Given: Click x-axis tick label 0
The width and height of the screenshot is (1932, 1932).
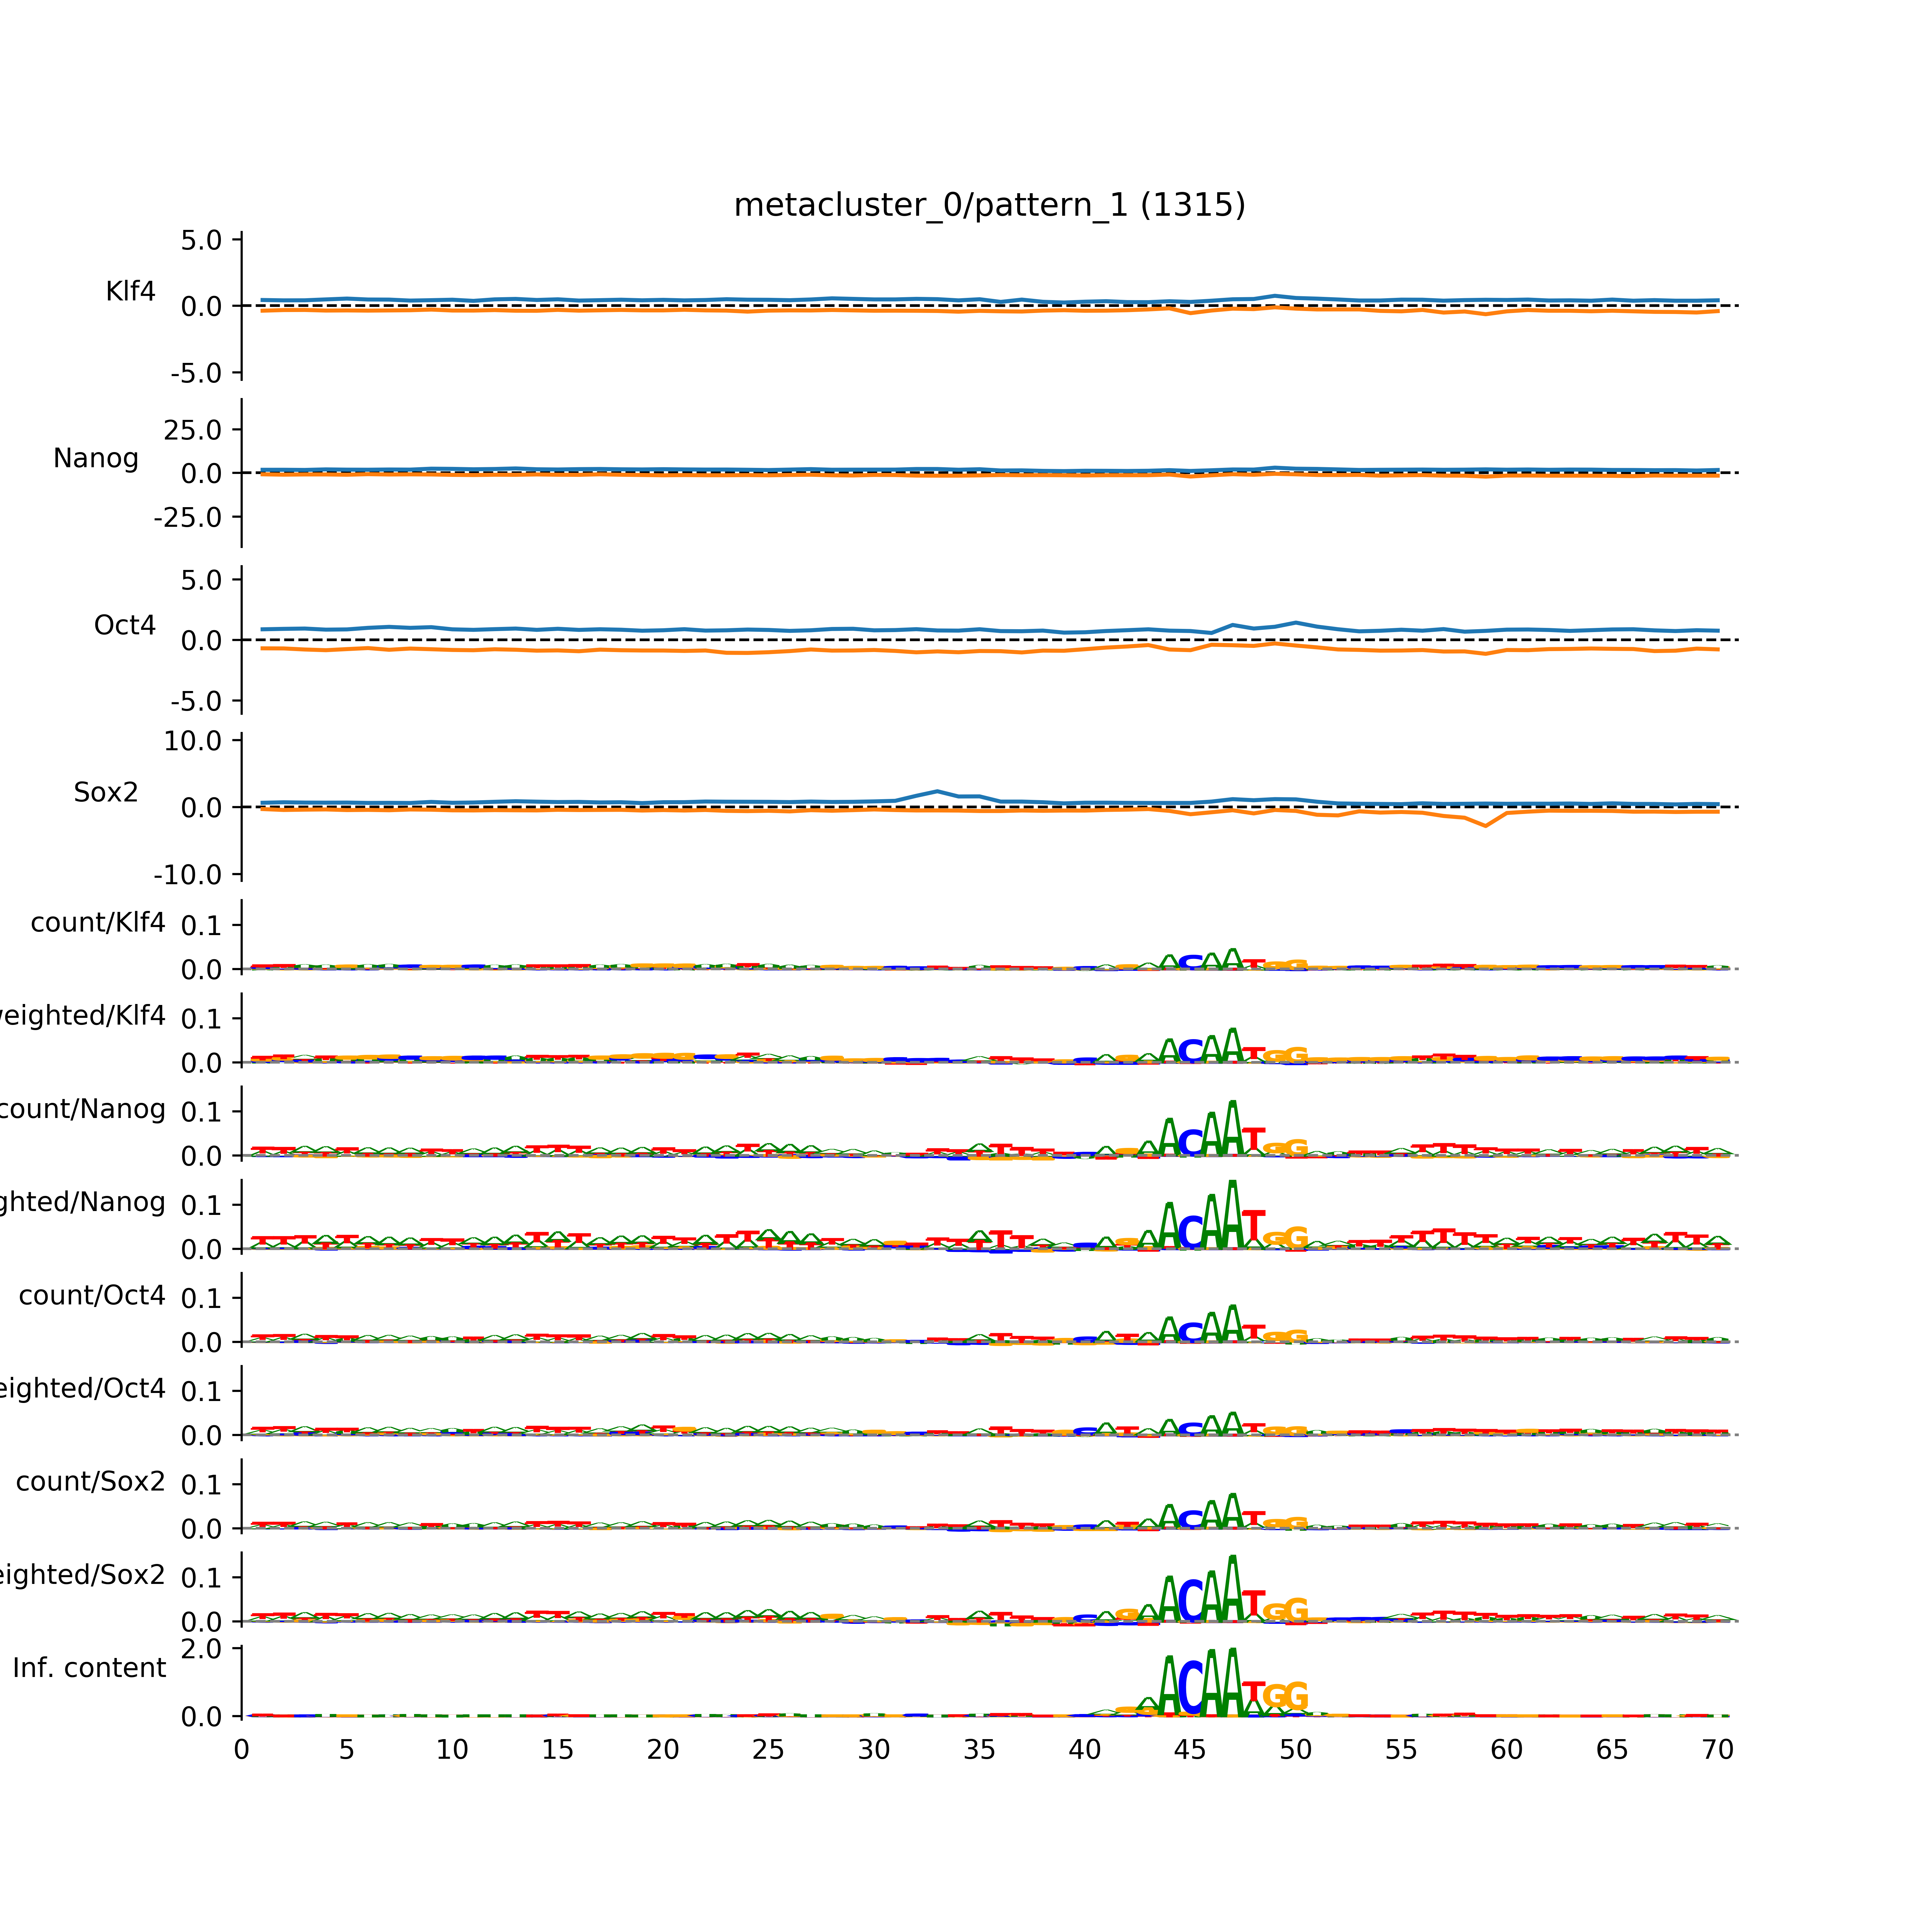Looking at the screenshot, I should pyautogui.click(x=241, y=1749).
